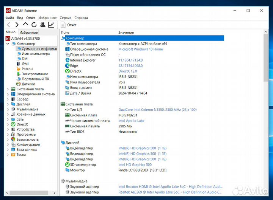Expand the Системная плата tree node

pos(8,89)
